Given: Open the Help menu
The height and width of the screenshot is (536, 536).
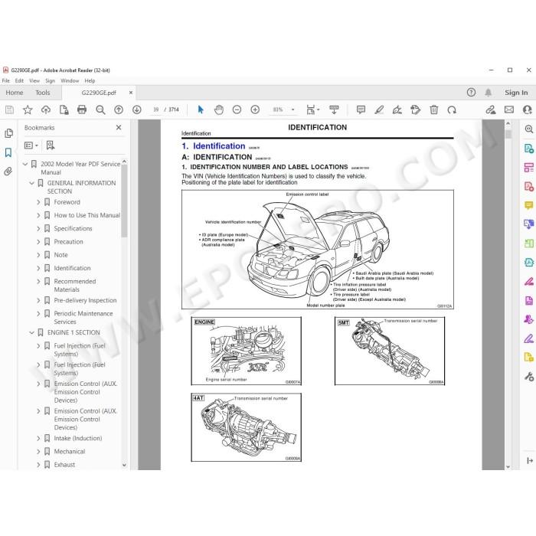Looking at the screenshot, I should 90,80.
